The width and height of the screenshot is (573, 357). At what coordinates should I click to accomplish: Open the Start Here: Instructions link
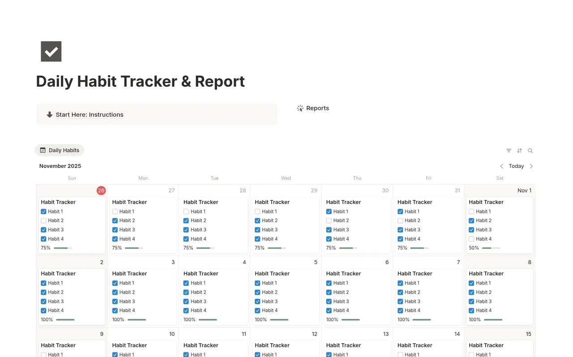tap(90, 115)
